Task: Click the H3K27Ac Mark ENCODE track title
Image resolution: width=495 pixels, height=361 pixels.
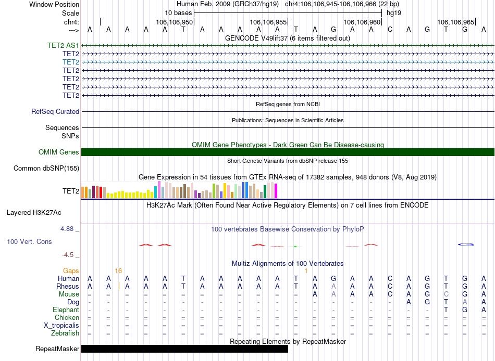Action: pos(288,205)
